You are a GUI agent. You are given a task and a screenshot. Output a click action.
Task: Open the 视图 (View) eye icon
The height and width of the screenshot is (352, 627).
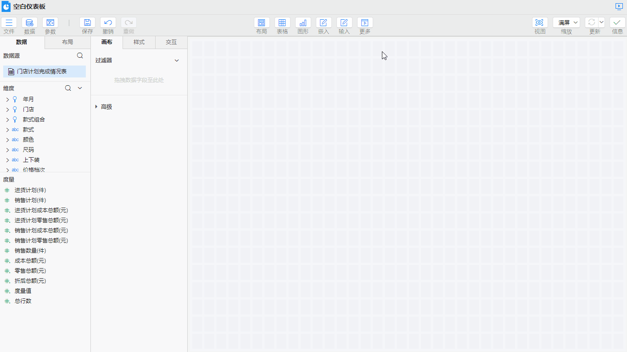(x=540, y=23)
